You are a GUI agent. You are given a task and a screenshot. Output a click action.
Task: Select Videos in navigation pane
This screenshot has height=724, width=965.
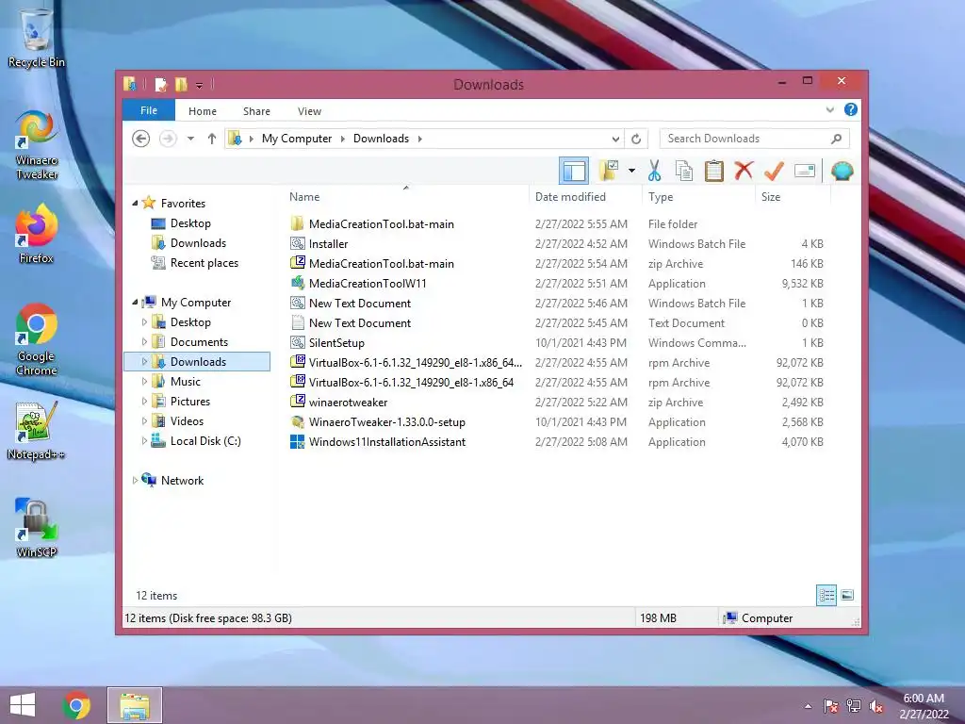[187, 421]
